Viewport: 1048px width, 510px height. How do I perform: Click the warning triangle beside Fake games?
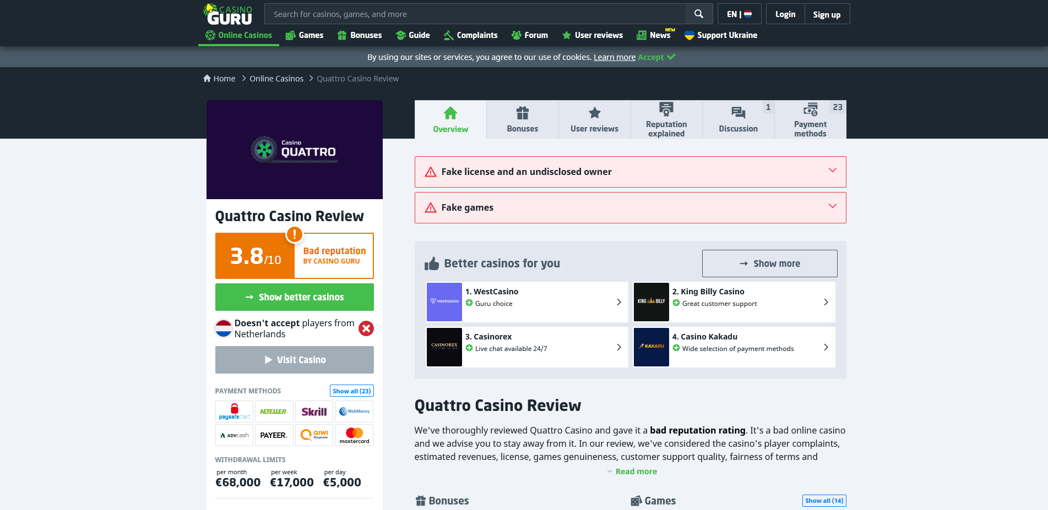(431, 208)
